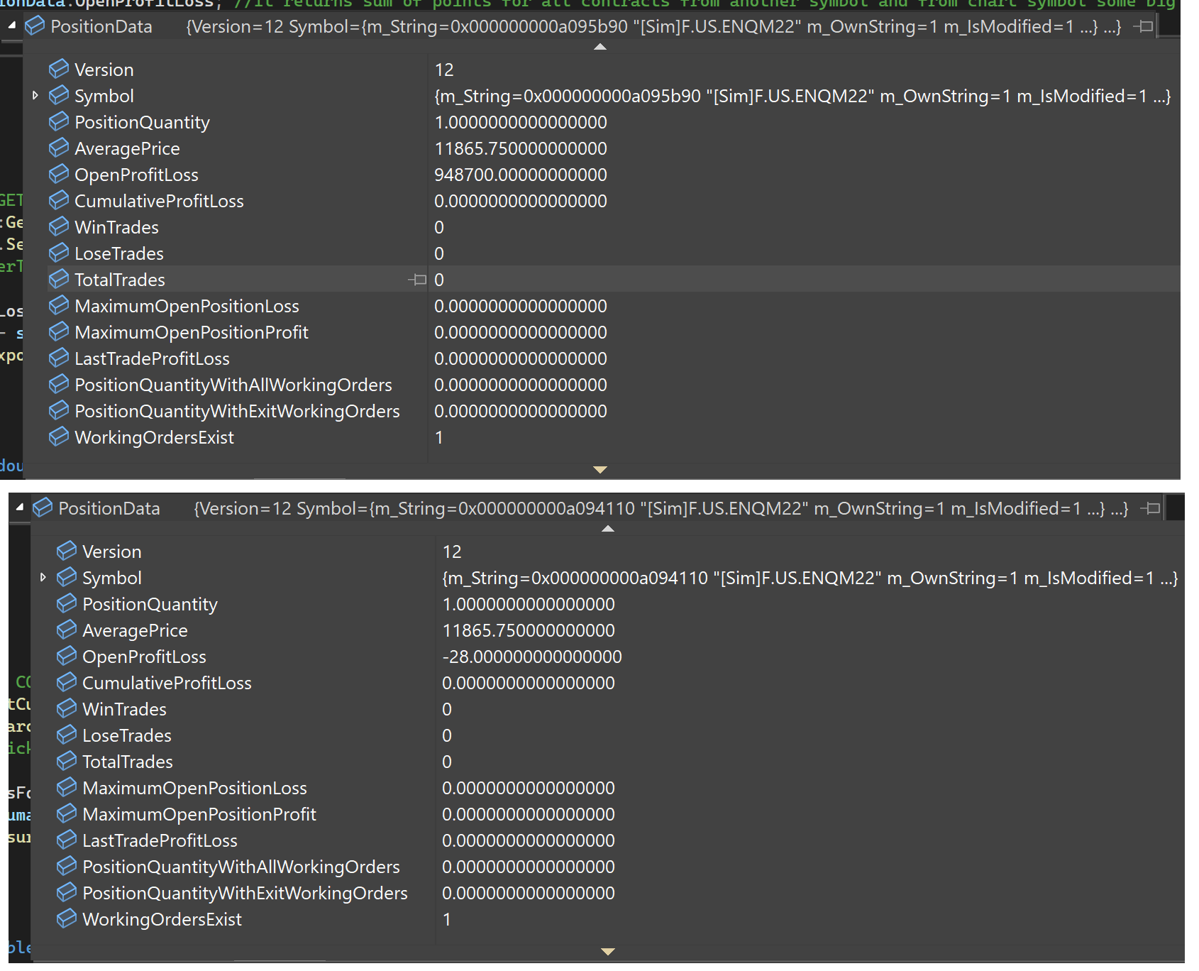Expand the Symbol node in lower datatip
1199x971 pixels.
pyautogui.click(x=43, y=577)
